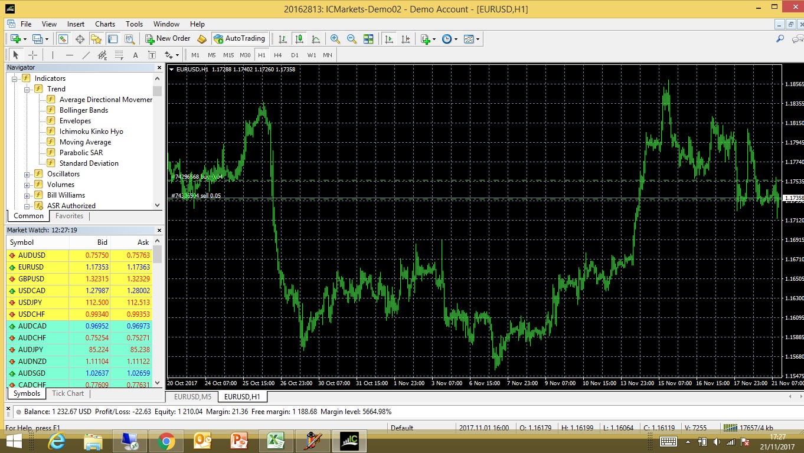The image size is (804, 453).
Task: Open the Insert menu
Action: [76, 24]
